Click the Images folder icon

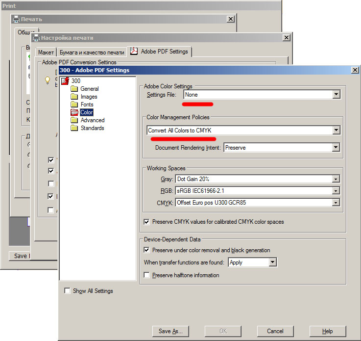pos(74,97)
